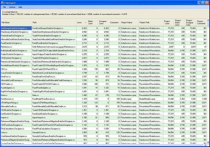210x147 pixels.
Task: Sort by Project - Designer Lines header
Action: pos(191,22)
